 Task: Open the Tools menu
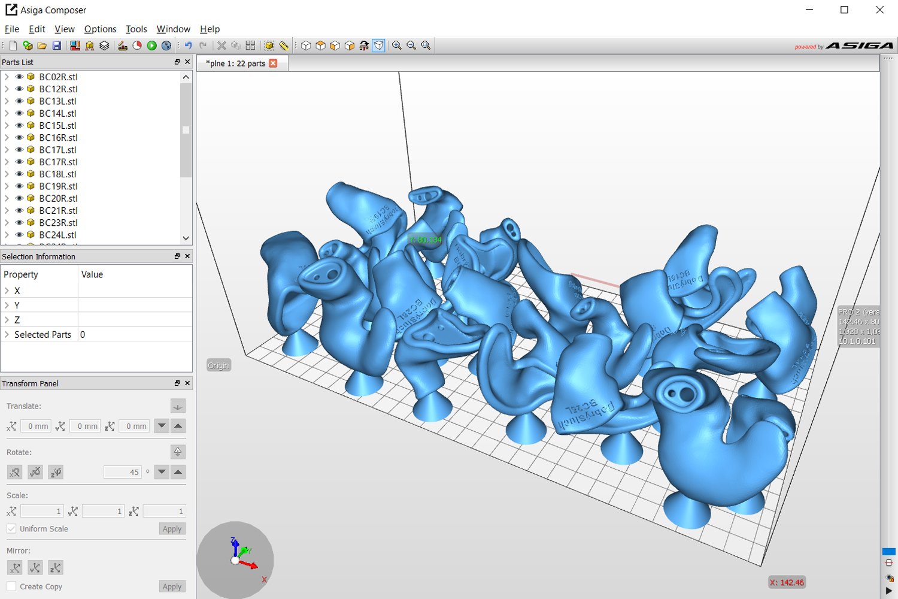136,29
